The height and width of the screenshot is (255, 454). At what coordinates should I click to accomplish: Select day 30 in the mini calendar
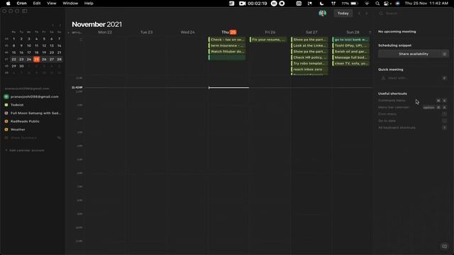pyautogui.click(x=21, y=66)
